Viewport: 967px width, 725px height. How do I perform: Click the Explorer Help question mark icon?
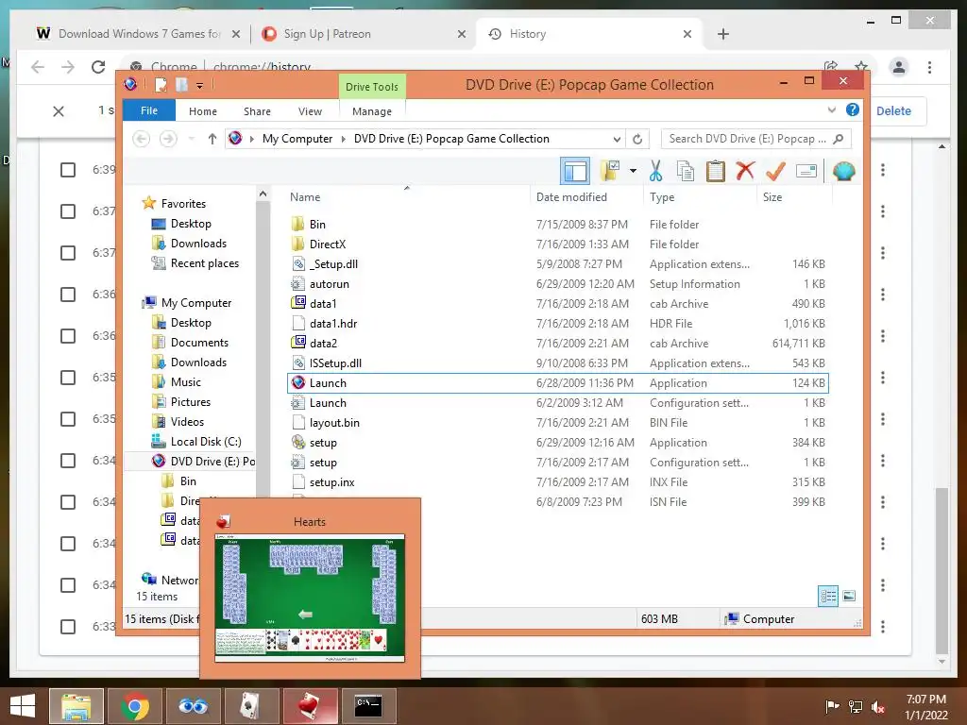[x=853, y=110]
